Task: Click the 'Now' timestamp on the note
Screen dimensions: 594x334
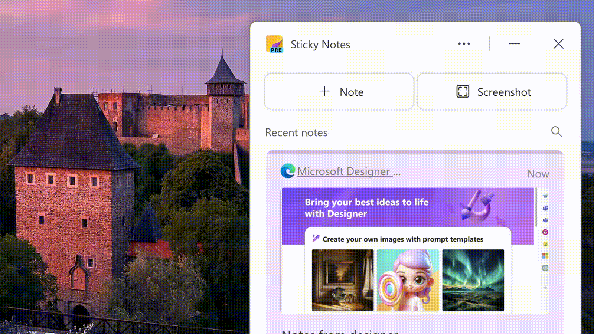Action: [x=538, y=174]
